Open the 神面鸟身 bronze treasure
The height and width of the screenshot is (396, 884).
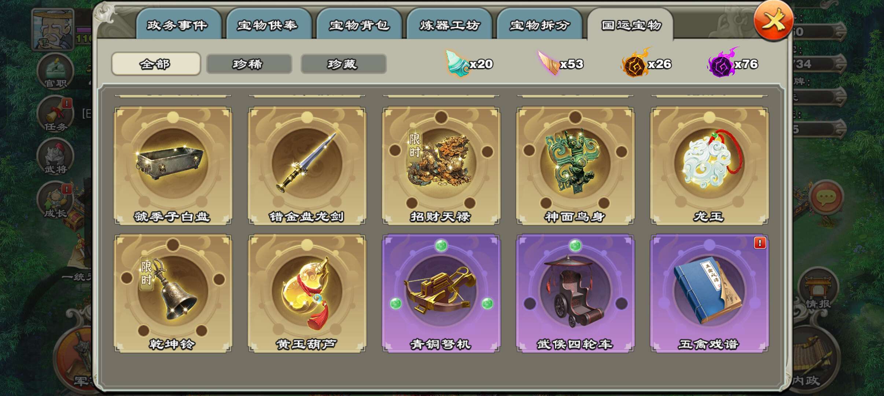[x=575, y=166]
